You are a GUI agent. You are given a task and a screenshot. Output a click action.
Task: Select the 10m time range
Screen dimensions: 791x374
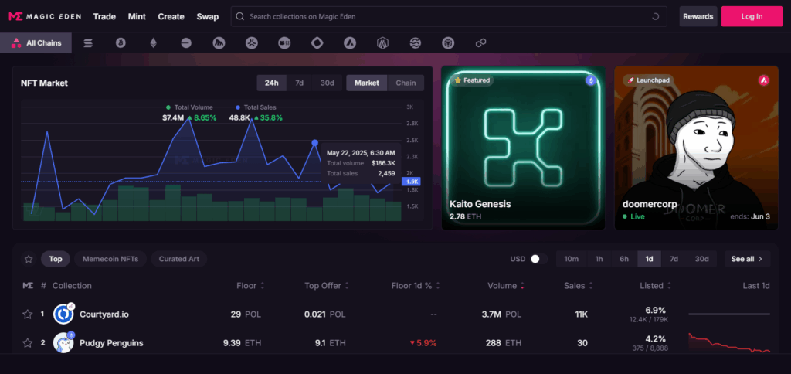[572, 259]
